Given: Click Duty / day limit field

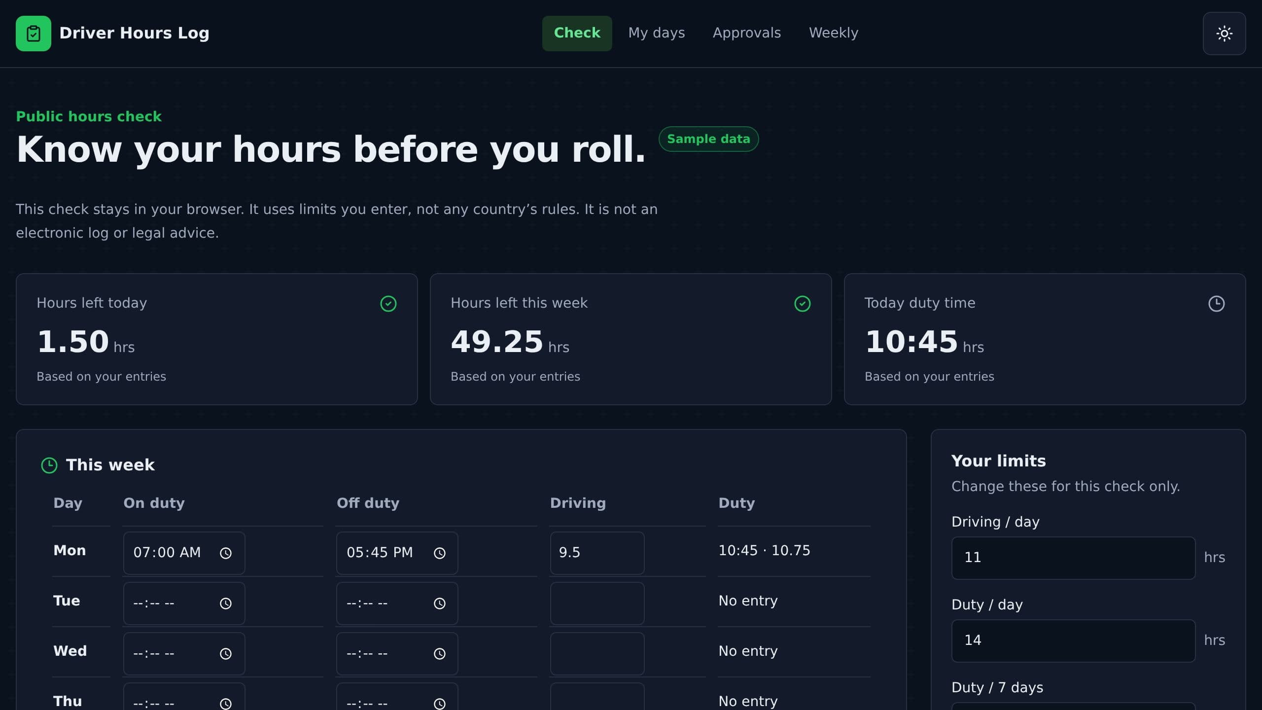Looking at the screenshot, I should pos(1073,641).
